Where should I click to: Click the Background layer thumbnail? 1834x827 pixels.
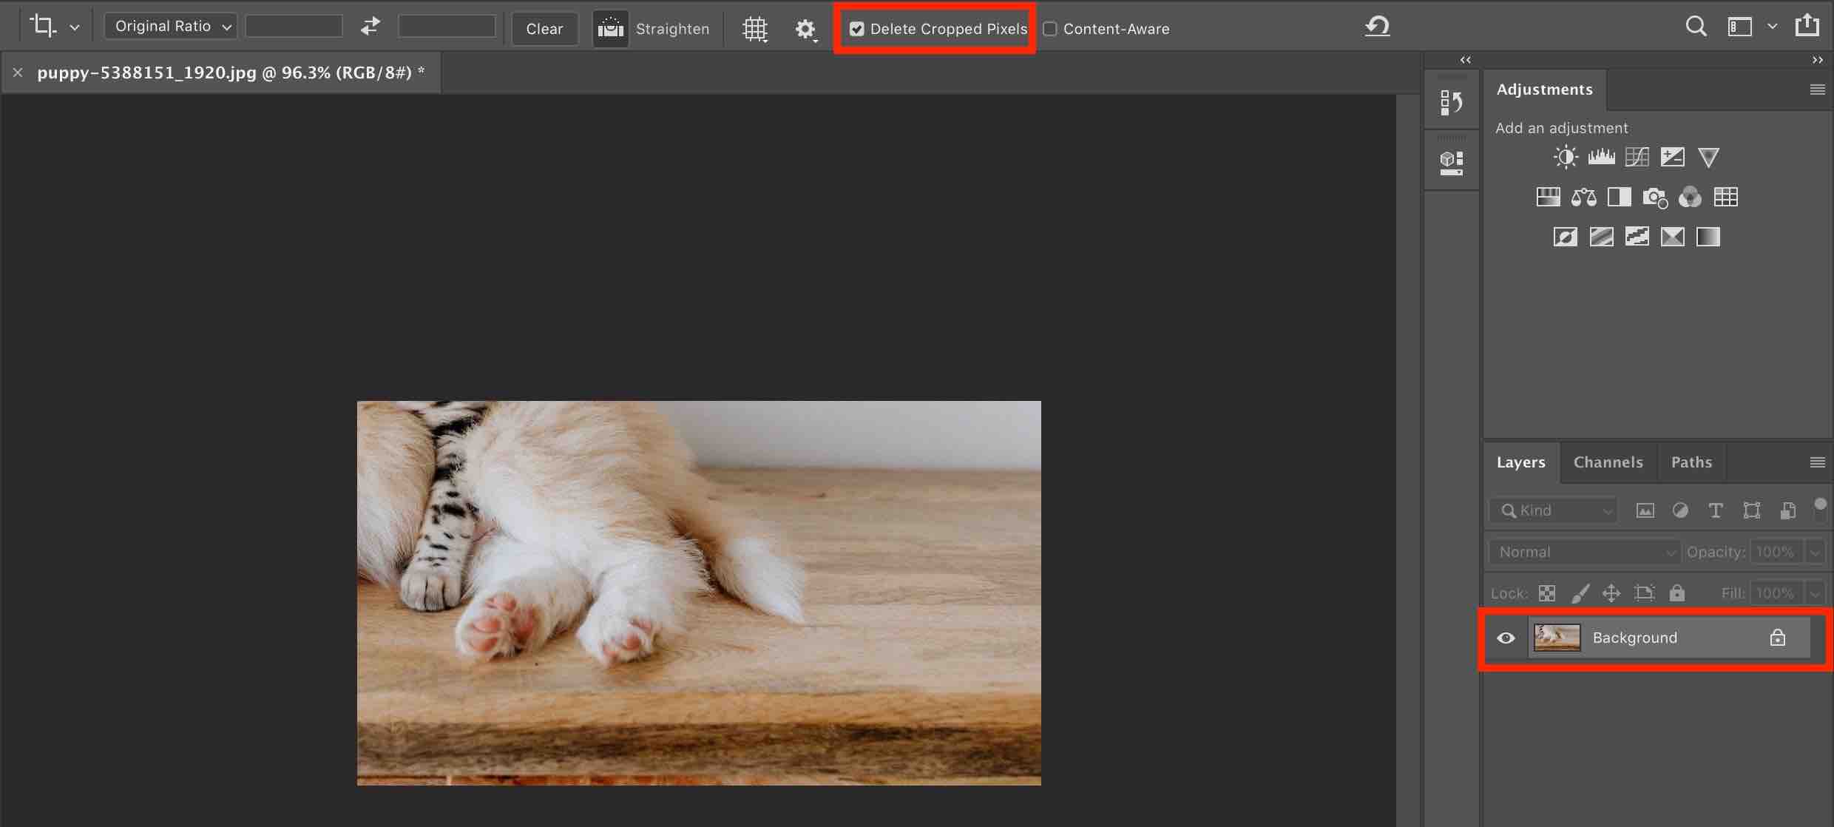1557,638
